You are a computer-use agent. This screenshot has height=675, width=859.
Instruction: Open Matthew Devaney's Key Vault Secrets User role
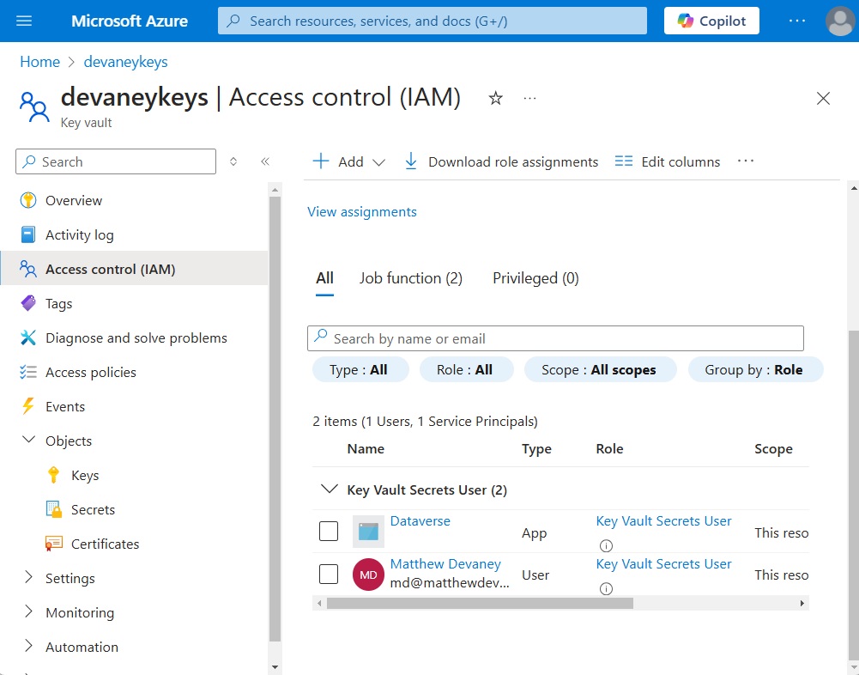point(663,563)
